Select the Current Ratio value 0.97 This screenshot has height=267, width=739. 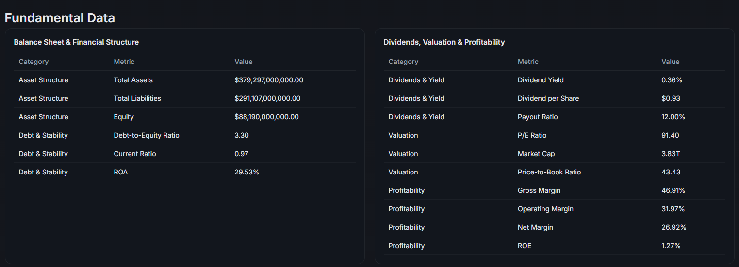click(241, 154)
